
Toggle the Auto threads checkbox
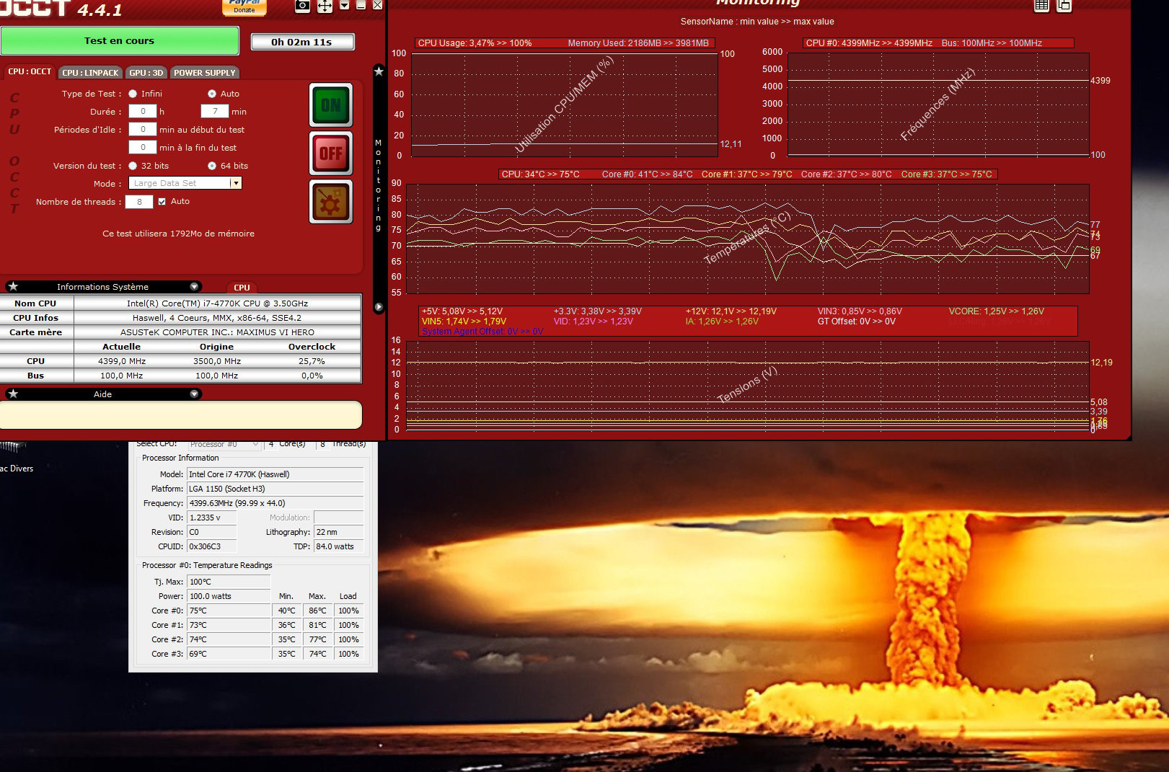(162, 202)
